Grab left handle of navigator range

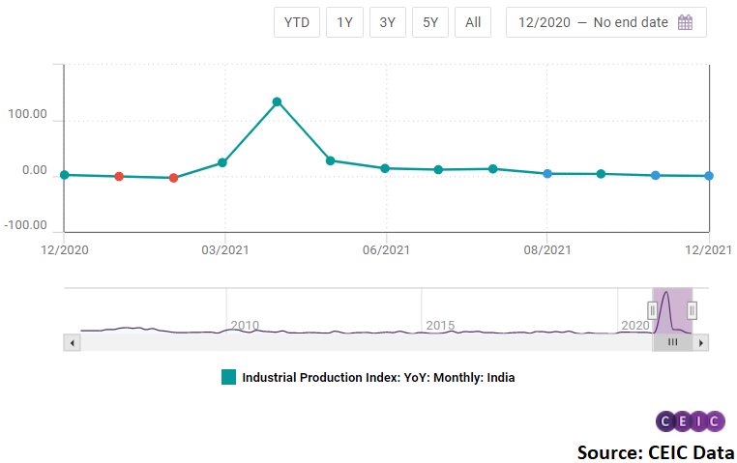tap(653, 310)
